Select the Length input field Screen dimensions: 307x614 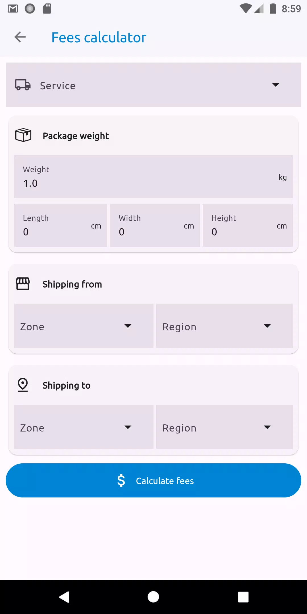(x=61, y=225)
